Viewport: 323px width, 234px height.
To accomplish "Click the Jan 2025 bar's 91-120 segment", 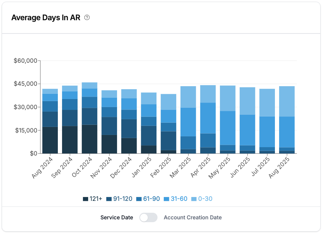I will click(149, 136).
